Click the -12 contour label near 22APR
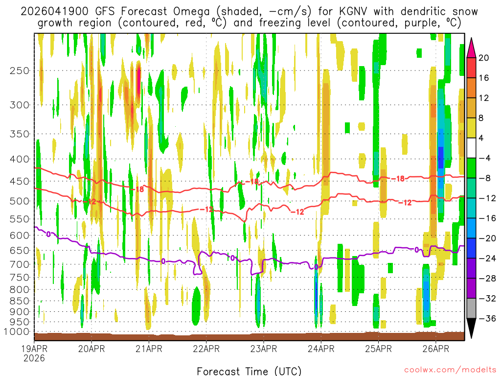Image resolution: width=501 pixels, height=376 pixels. (x=206, y=210)
